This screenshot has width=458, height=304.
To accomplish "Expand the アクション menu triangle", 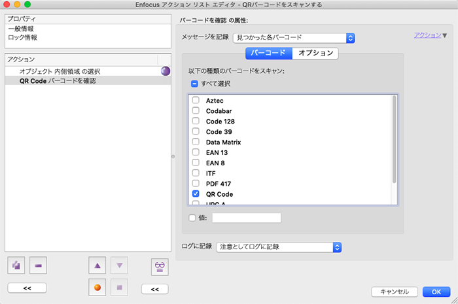I will 444,35.
